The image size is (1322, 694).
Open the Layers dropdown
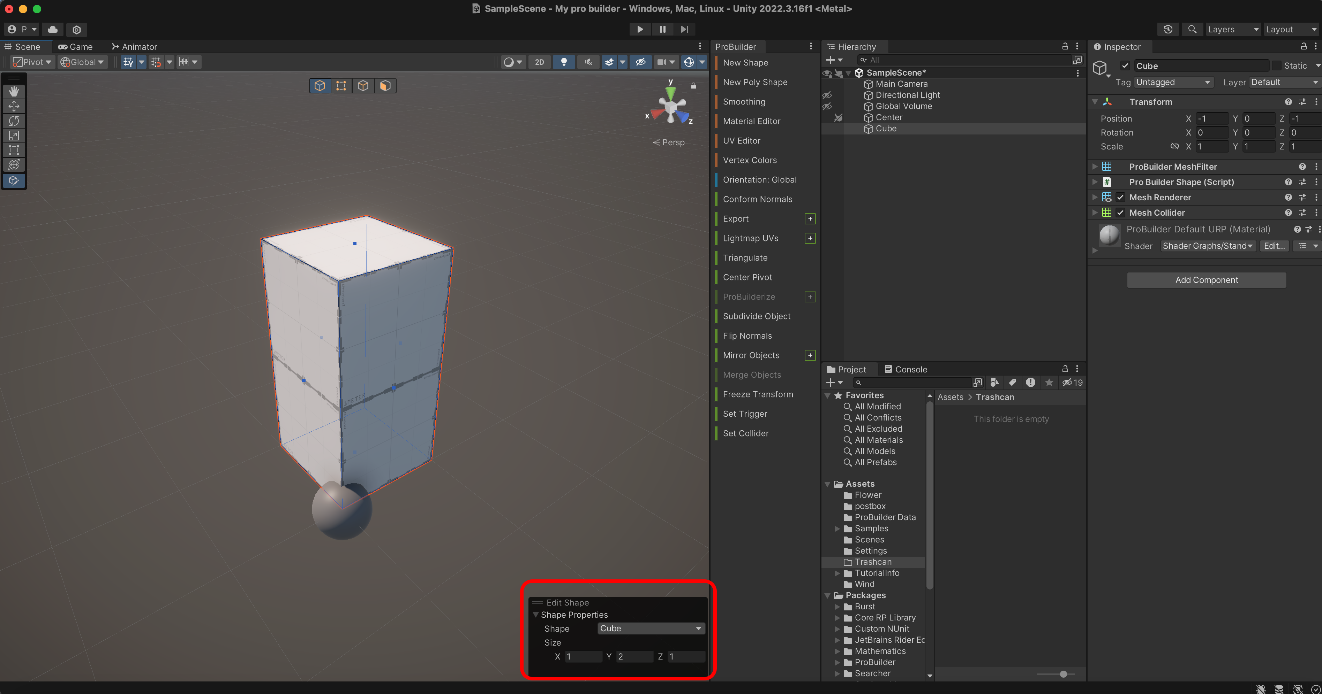(1232, 29)
